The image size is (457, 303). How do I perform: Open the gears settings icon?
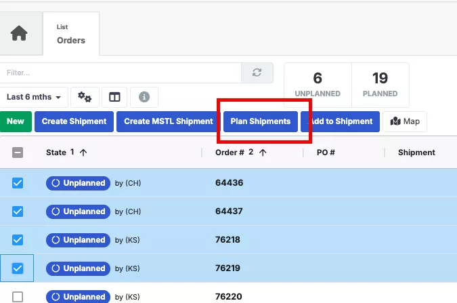pyautogui.click(x=85, y=97)
